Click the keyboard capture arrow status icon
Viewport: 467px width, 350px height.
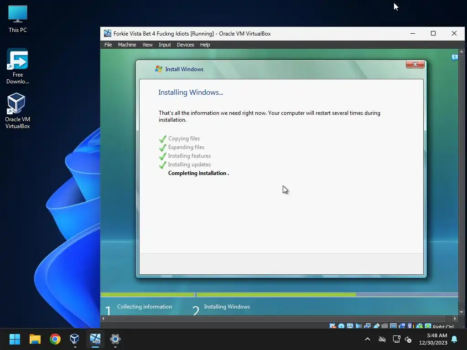click(x=428, y=326)
